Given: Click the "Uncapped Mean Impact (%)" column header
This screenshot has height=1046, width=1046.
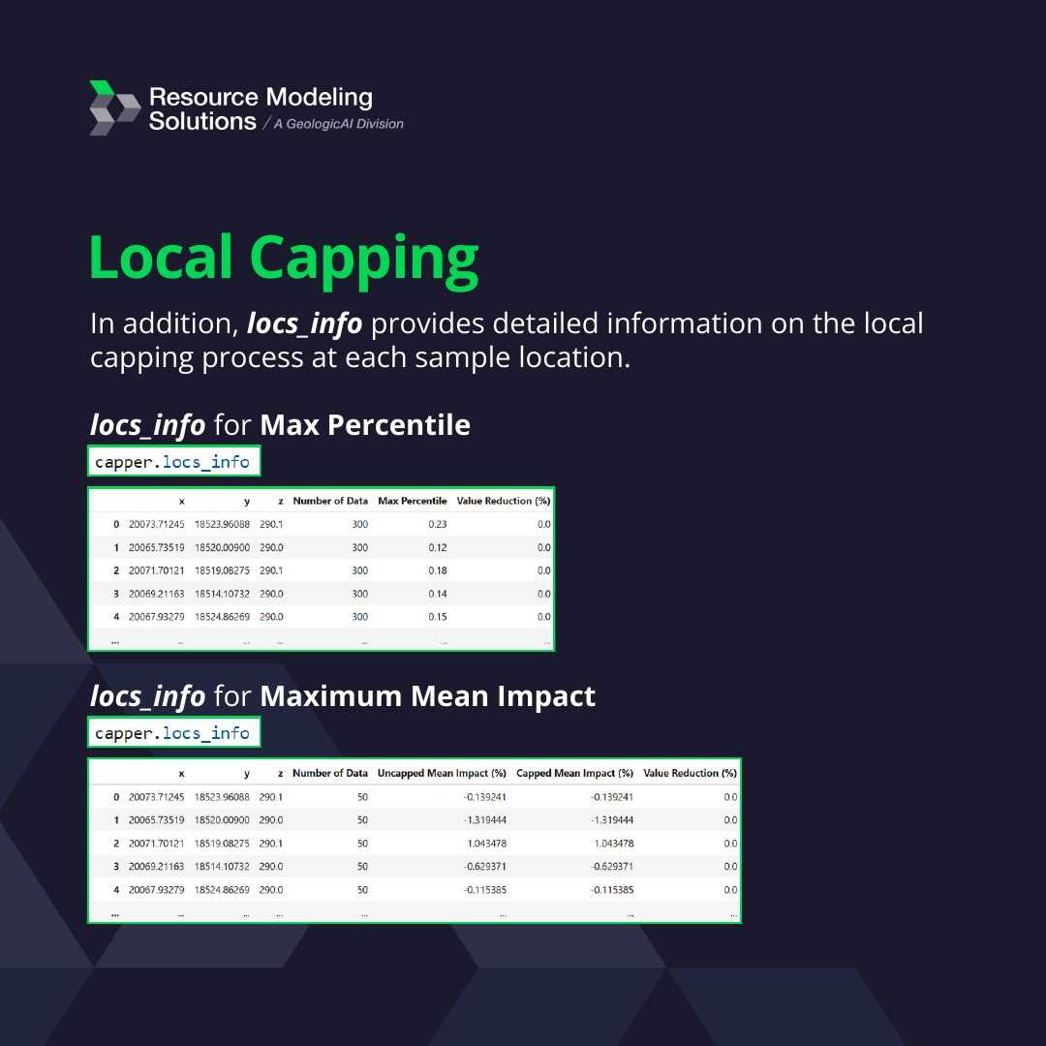Looking at the screenshot, I should 442,773.
